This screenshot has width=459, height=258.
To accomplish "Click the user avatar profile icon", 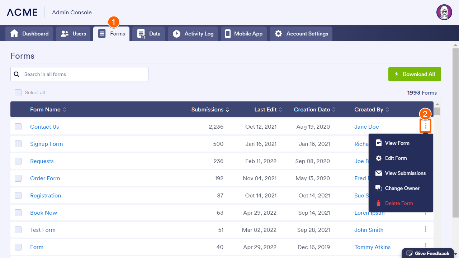I will (444, 12).
